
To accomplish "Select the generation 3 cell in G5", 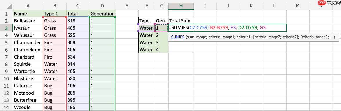I will pyautogui.click(x=162, y=42).
